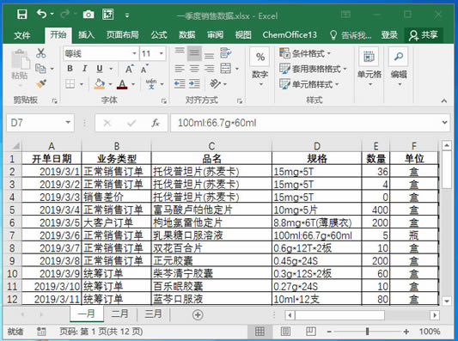Viewport: 458px width, 341px height.
Task: Toggle Bold formatting
Action: point(70,69)
